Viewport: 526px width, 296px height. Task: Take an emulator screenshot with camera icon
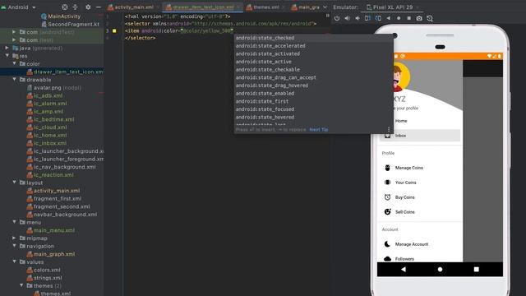[419, 18]
